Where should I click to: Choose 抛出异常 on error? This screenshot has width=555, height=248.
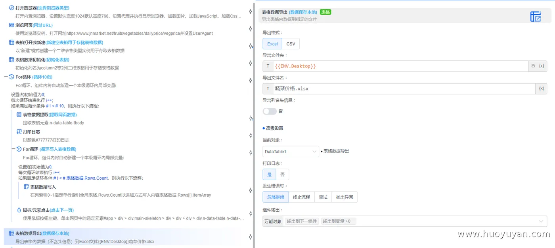[x=344, y=197]
